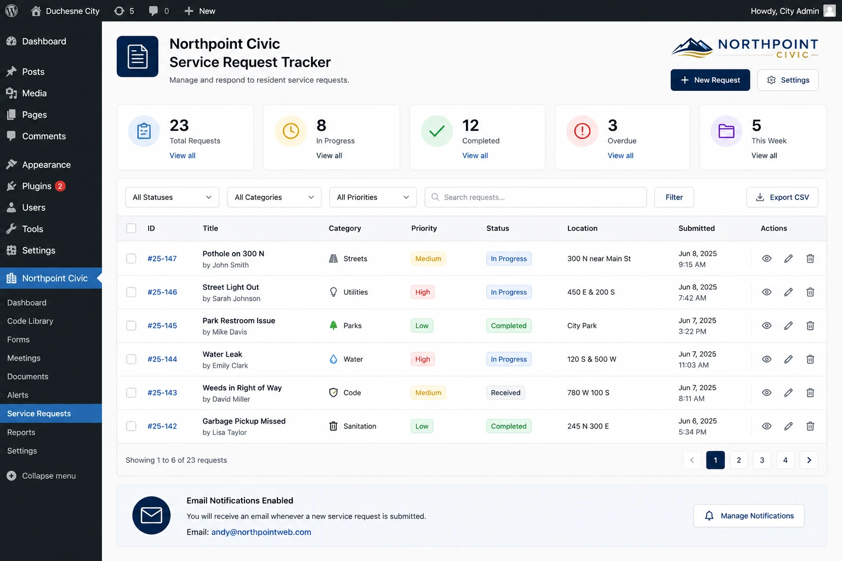Viewport: 842px width, 561px height.
Task: Open the Duchesne City site menu
Action: click(x=65, y=11)
